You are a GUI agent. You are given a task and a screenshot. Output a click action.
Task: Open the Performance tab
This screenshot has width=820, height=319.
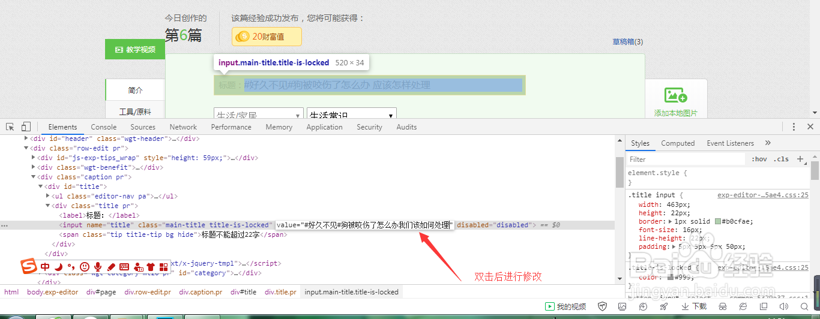[231, 127]
